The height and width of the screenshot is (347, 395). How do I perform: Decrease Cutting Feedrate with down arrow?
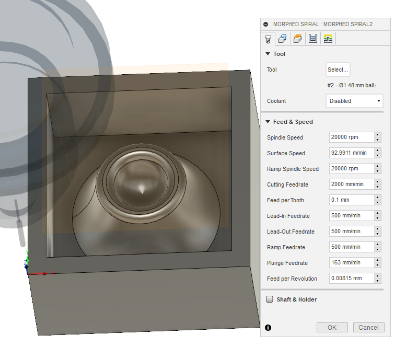pyautogui.click(x=378, y=187)
